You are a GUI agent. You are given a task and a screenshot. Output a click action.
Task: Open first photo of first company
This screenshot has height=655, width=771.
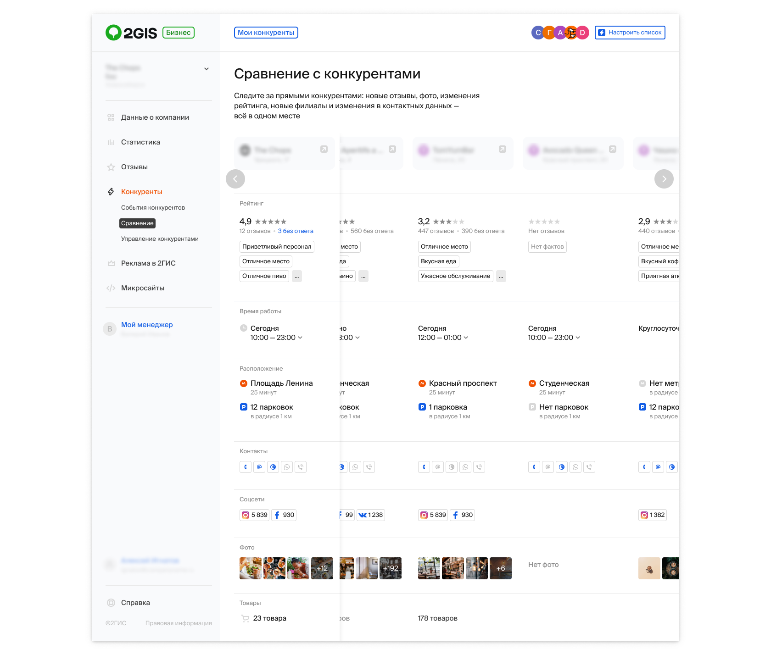click(251, 568)
